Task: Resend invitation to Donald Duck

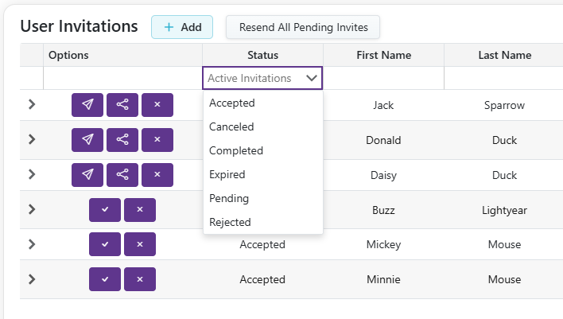Action: (x=87, y=140)
